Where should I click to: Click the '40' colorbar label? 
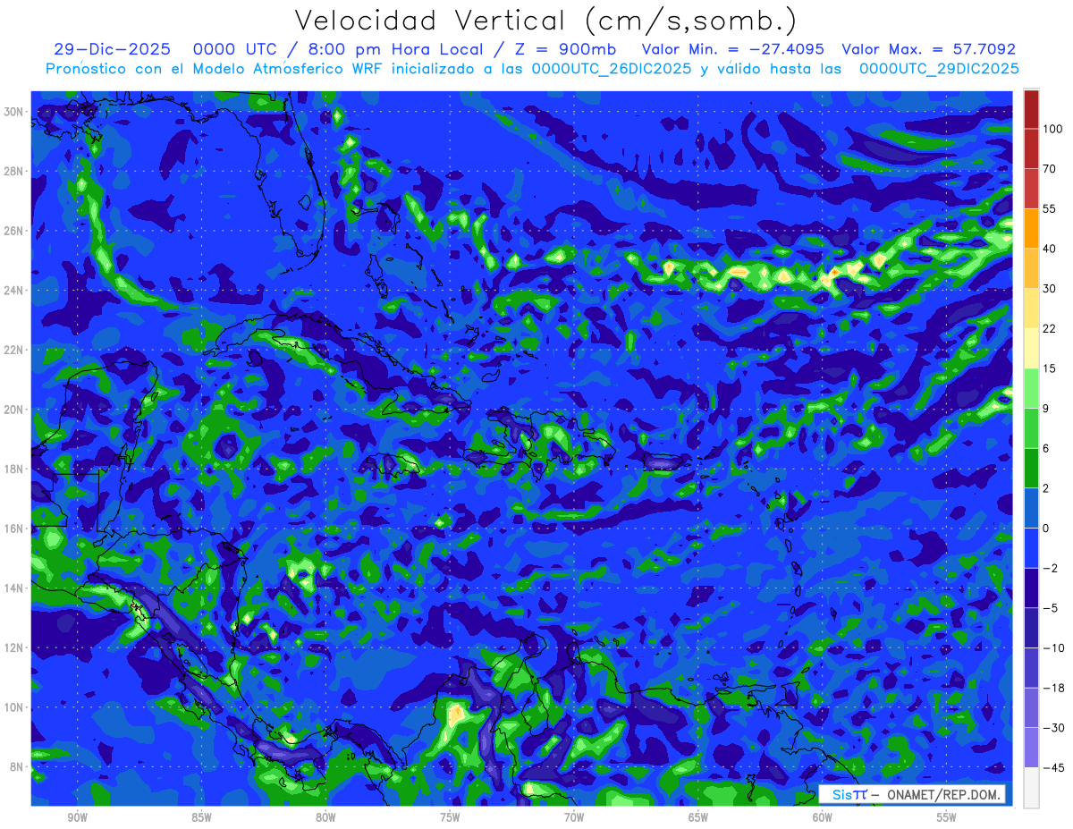click(x=1050, y=249)
